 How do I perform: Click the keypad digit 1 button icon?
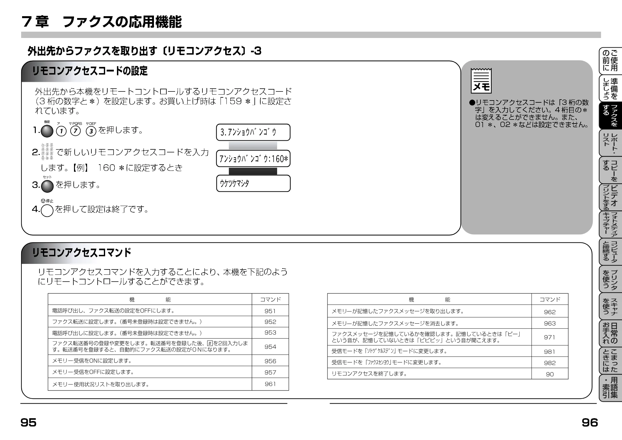(61, 131)
